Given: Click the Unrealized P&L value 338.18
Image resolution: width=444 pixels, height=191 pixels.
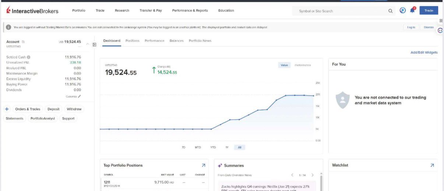Looking at the screenshot, I should (x=75, y=63).
